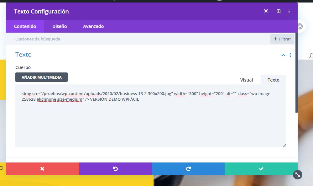
Task: Click 'VERSIÓN DEMO WPFÁCIL' text in editor
Action: (114, 99)
